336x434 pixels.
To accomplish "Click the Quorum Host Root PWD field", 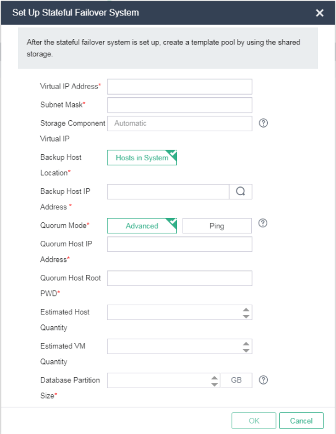I will [x=179, y=278].
